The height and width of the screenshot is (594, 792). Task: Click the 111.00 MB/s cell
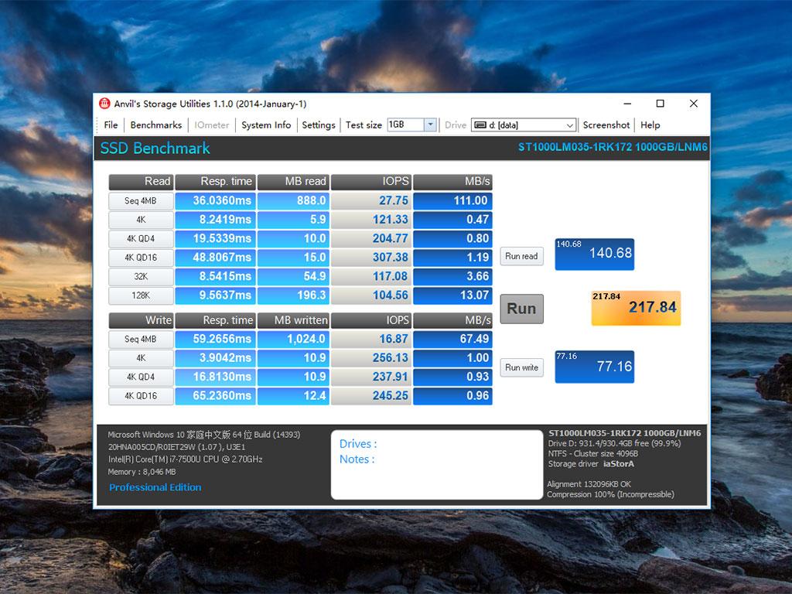pos(452,201)
